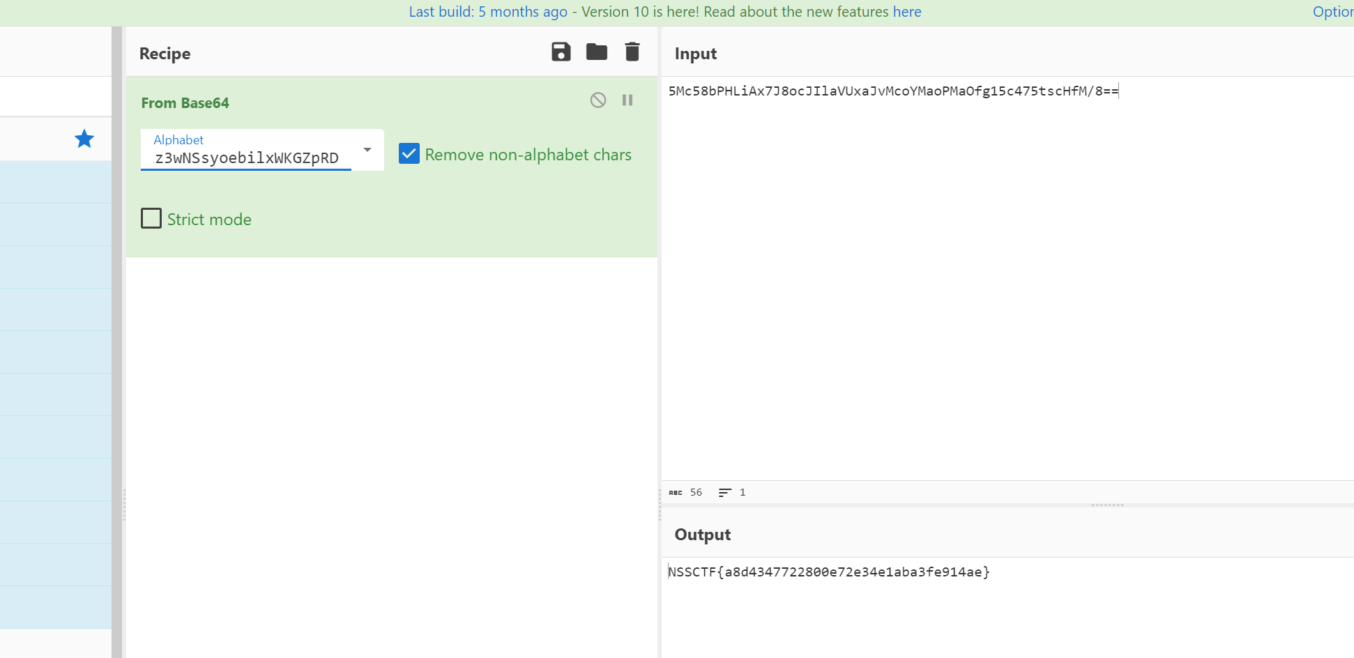The image size is (1354, 658).
Task: Enable Strict mode
Action: click(151, 218)
